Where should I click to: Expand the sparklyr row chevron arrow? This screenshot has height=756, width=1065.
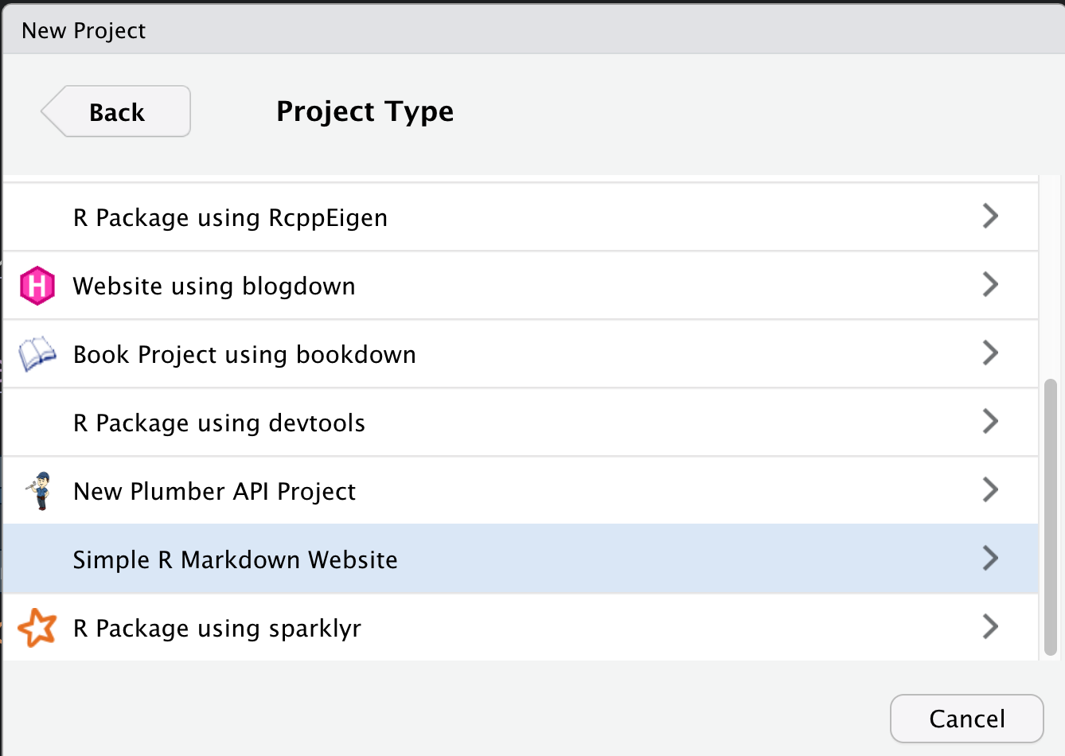[x=990, y=626]
